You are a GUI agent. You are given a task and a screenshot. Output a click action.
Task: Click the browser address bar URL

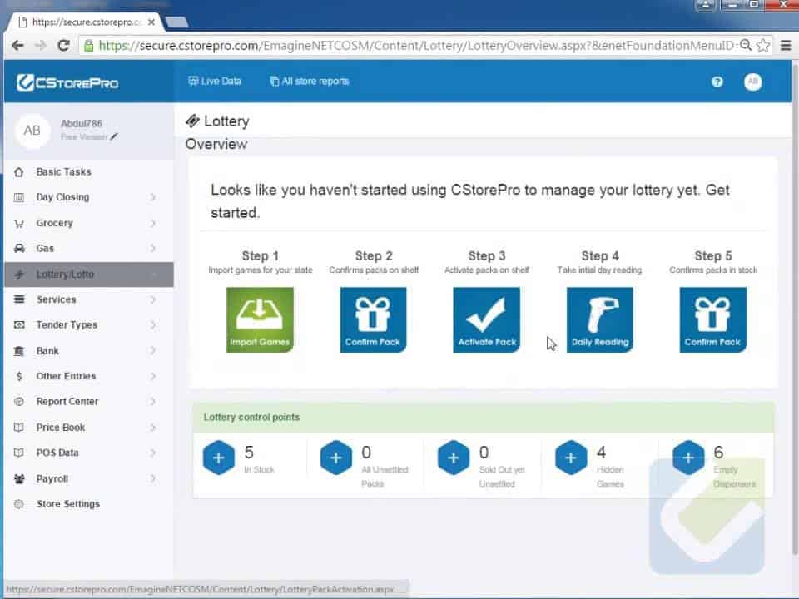417,45
